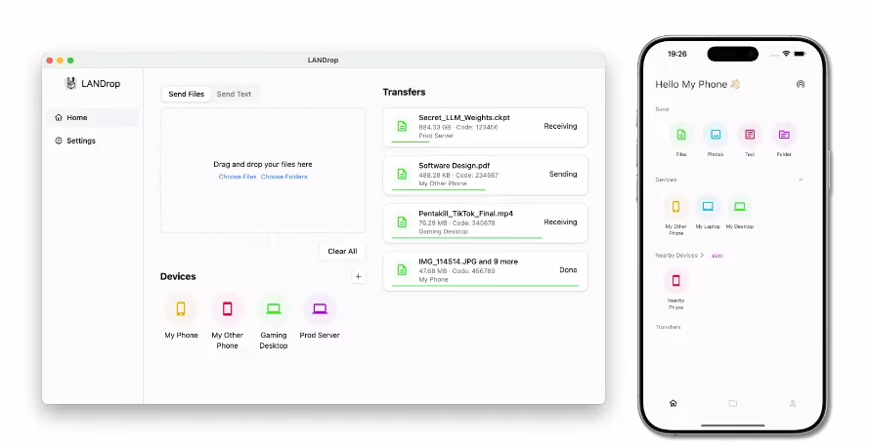Tap the Text send icon on phone
Screen dimensions: 870x445
(750, 135)
